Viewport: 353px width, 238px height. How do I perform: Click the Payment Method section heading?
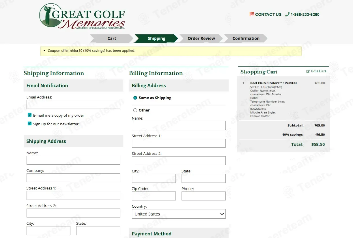click(152, 234)
